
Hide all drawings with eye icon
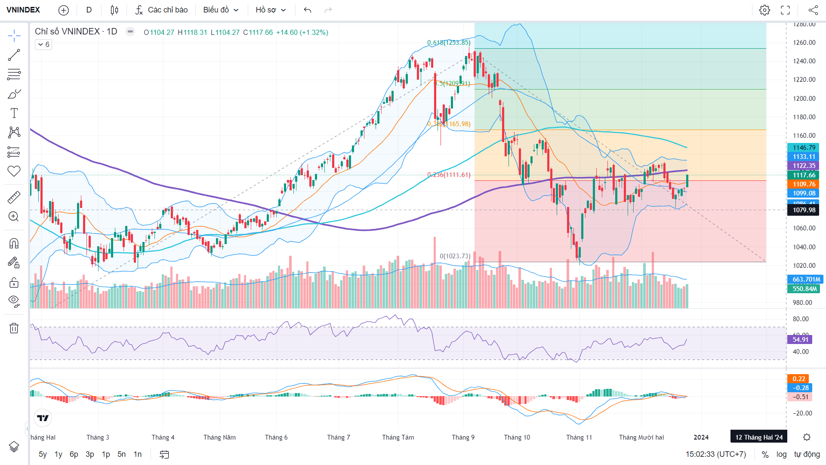click(14, 301)
